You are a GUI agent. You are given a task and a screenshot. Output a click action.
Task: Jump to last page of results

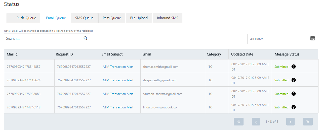308,122
